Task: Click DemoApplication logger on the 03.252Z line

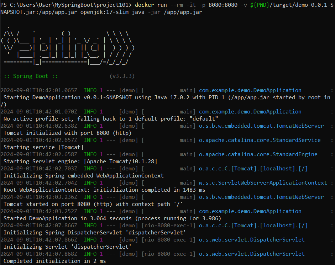Action: point(250,211)
